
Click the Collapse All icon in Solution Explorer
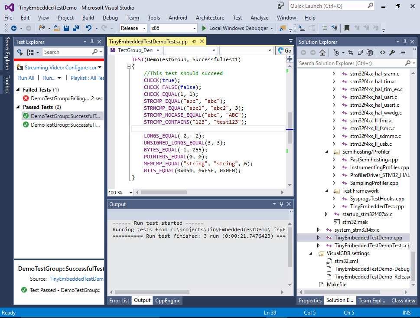(360, 52)
